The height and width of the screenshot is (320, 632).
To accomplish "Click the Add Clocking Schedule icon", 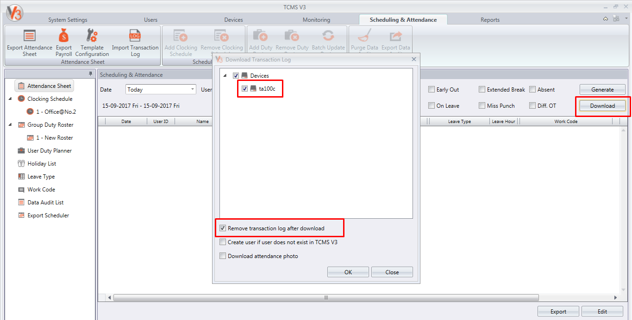I will coord(181,36).
